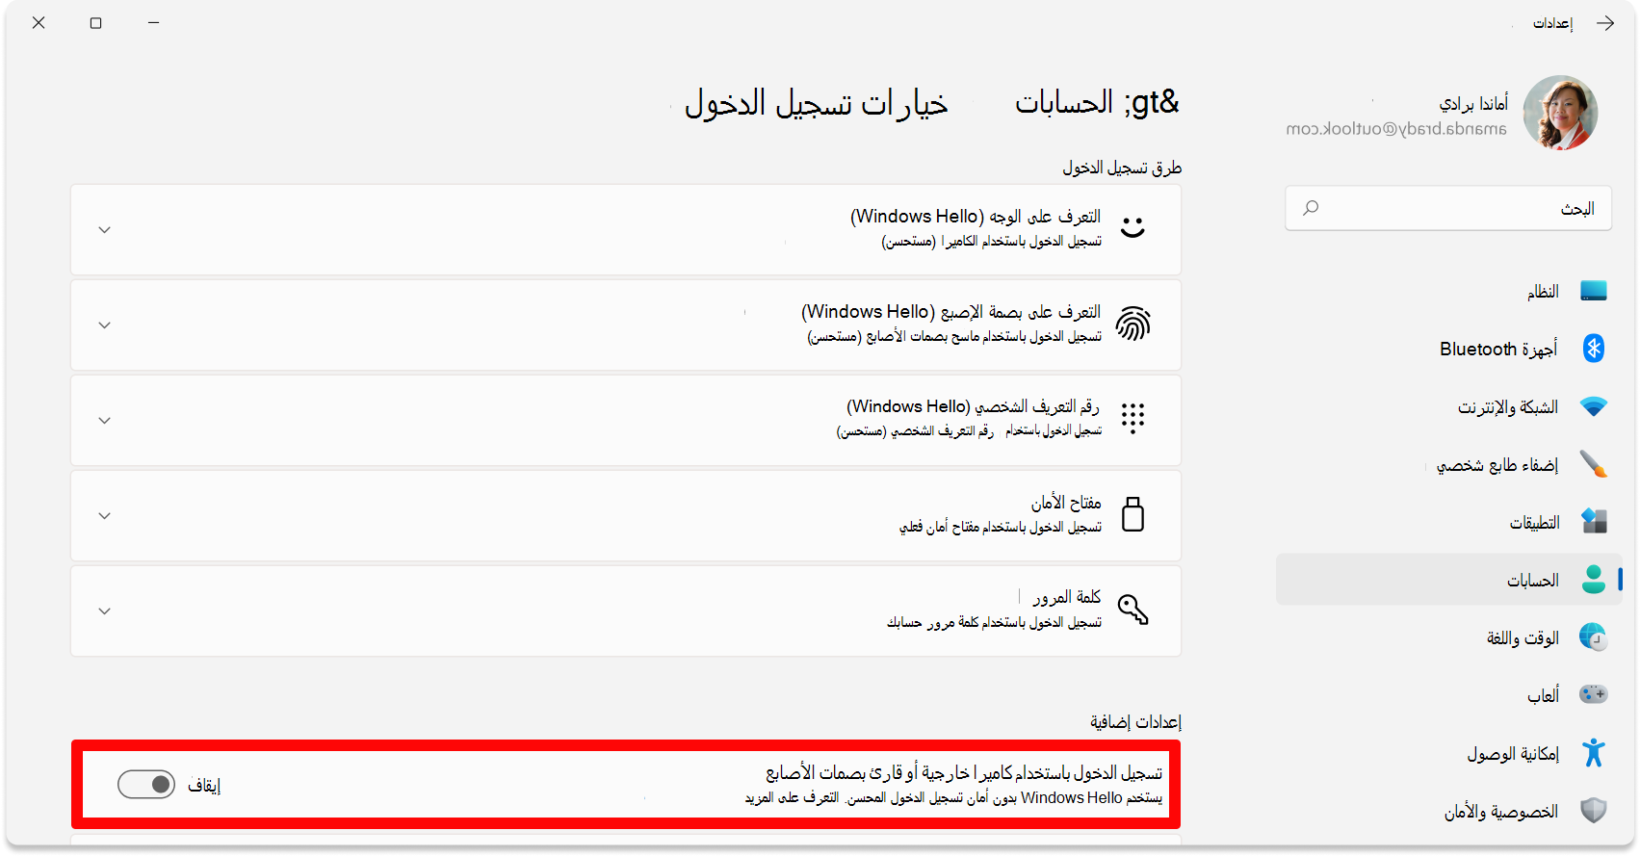Click the Accounts person icon
This screenshot has width=1640, height=857.
[1594, 580]
